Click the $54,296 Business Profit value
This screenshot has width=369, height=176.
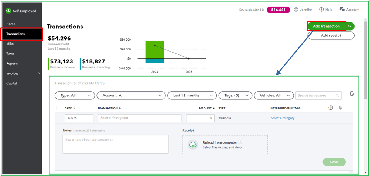59,39
